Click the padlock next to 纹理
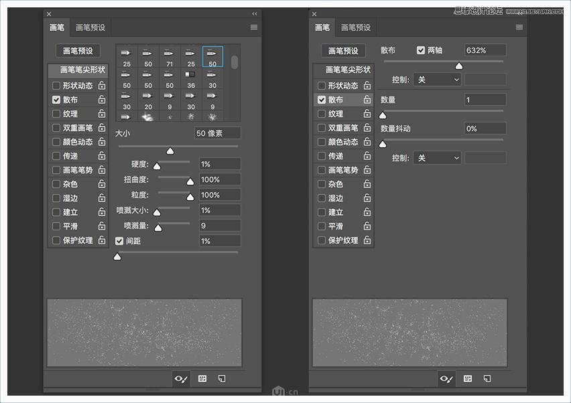571x403 pixels. 101,114
